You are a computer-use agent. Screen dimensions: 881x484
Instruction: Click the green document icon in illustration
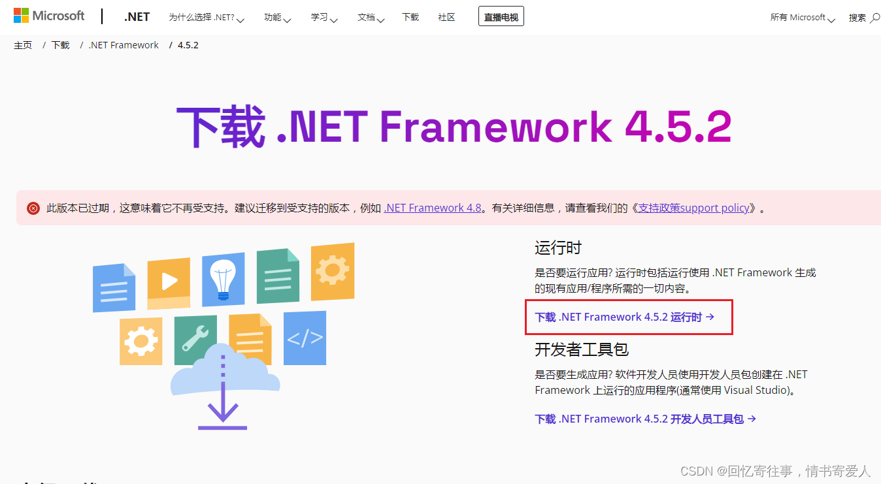pyautogui.click(x=278, y=276)
